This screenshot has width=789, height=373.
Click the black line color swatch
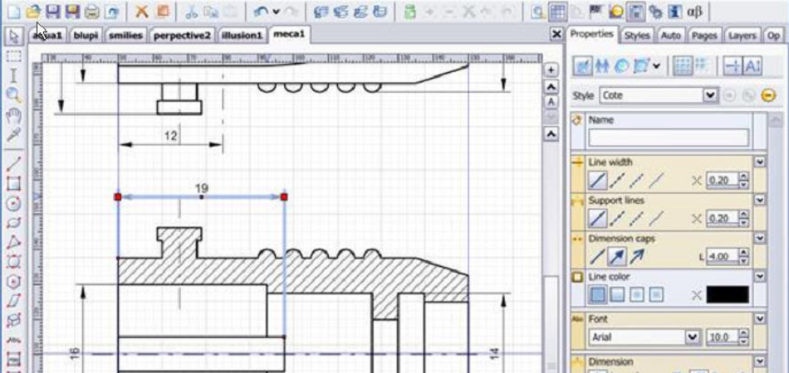(727, 294)
